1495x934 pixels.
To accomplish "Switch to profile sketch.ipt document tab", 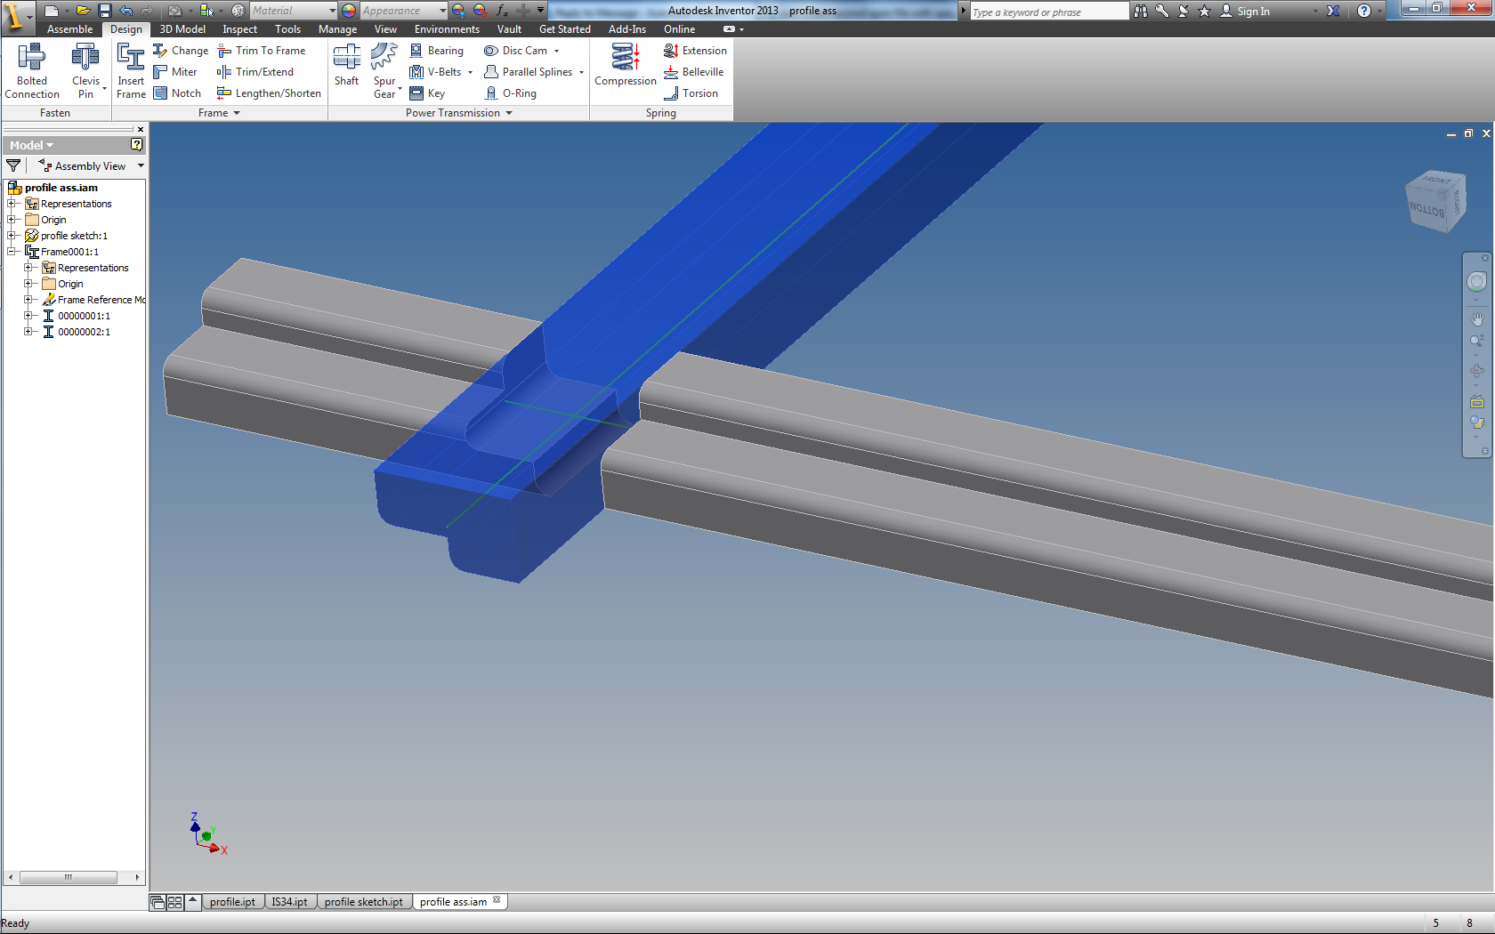I will click(363, 902).
